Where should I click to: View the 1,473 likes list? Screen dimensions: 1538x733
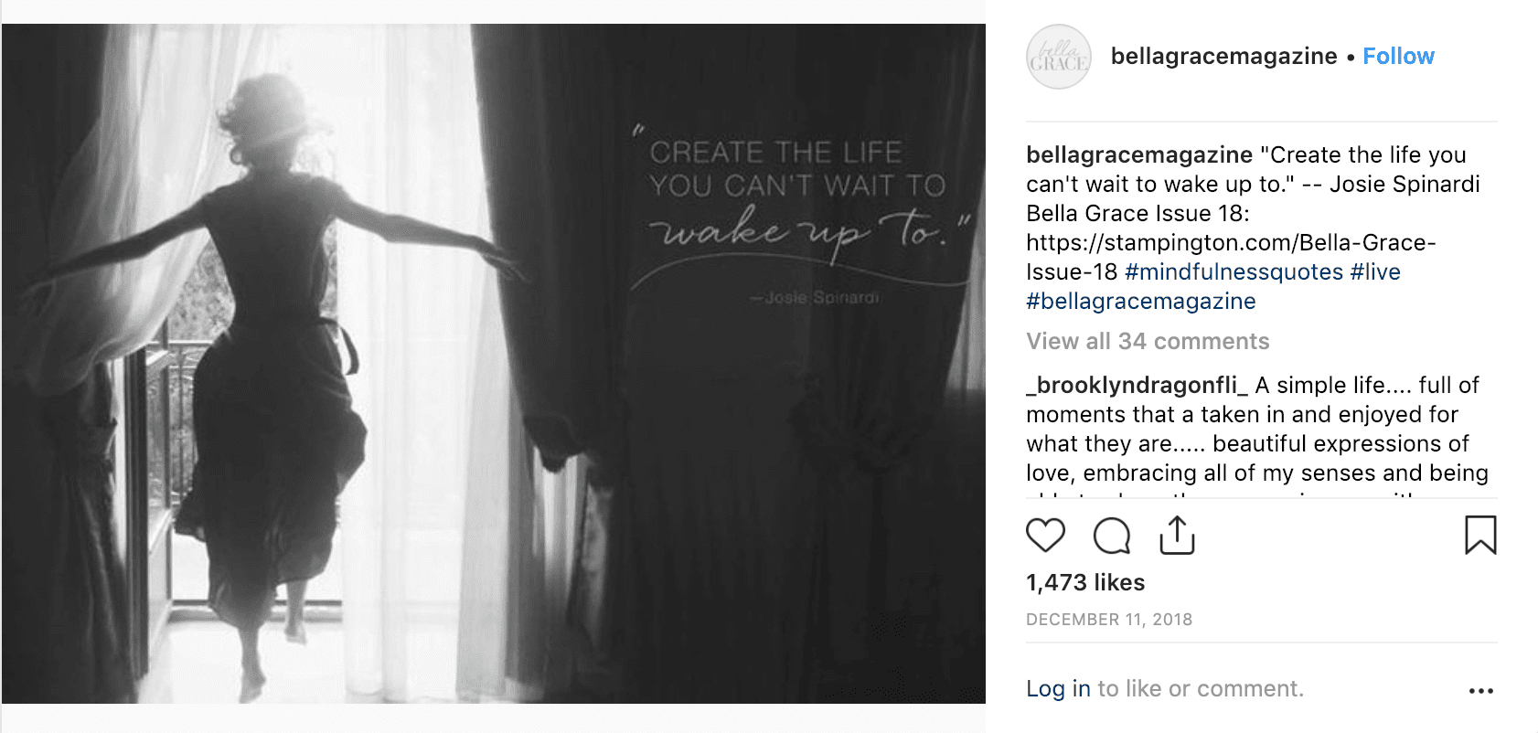click(1085, 583)
